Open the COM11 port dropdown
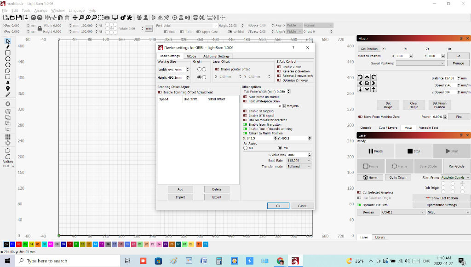 [x=403, y=212]
